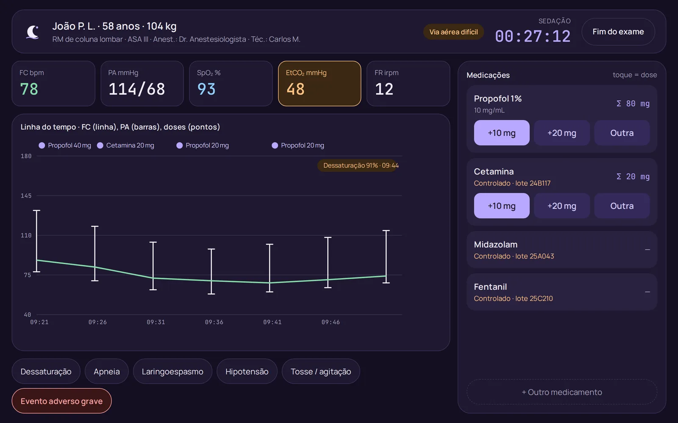Click the Controlado · lote 25A043 label
The image size is (678, 423).
[514, 256]
